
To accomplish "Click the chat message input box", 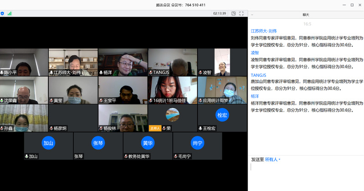I will coord(306,175).
